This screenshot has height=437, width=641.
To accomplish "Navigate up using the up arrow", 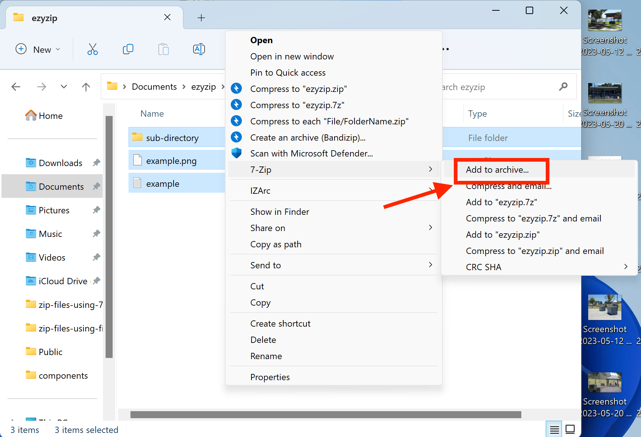I will coord(86,87).
